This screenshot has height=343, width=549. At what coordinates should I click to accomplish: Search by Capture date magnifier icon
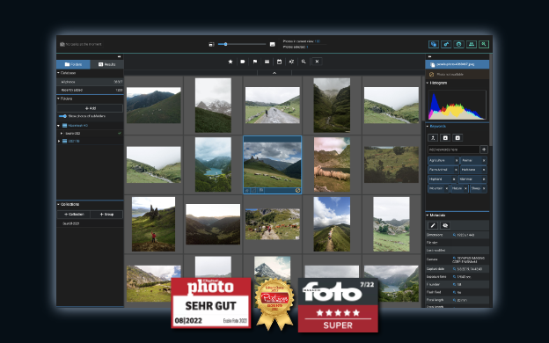pos(455,269)
